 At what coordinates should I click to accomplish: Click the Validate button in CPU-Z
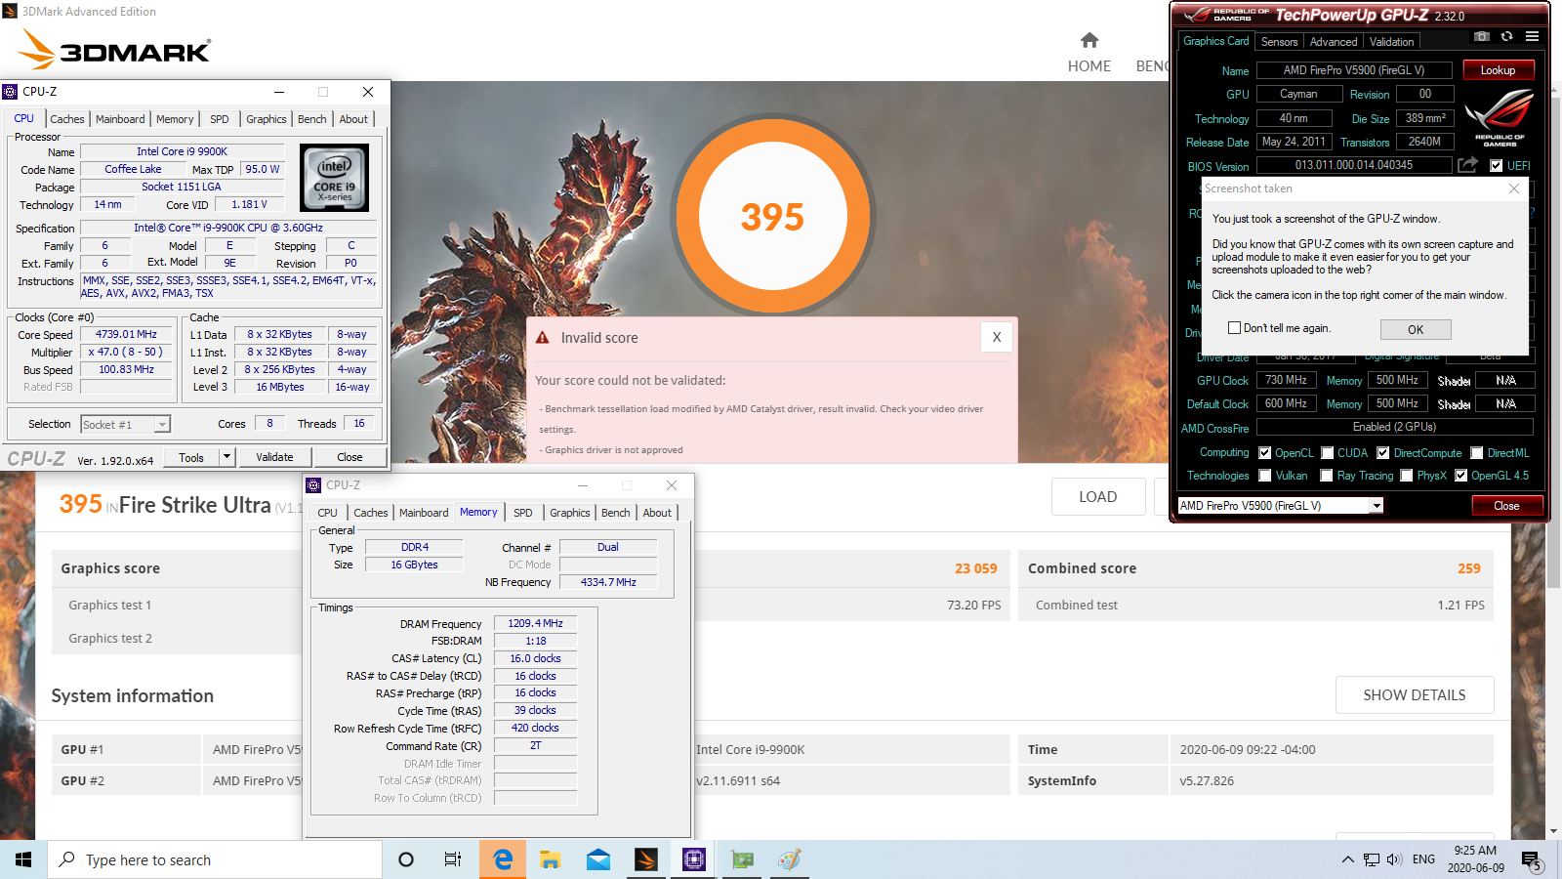[x=274, y=457]
